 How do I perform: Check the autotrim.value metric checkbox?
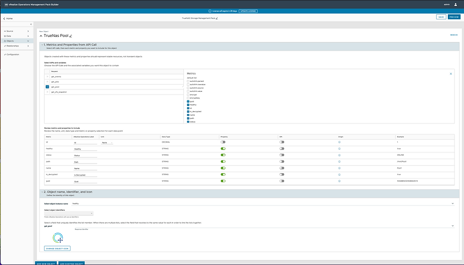pyautogui.click(x=188, y=91)
